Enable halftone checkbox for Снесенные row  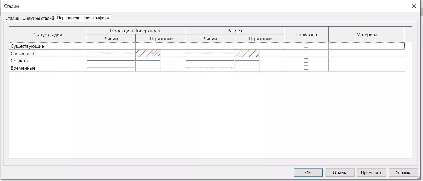click(306, 53)
